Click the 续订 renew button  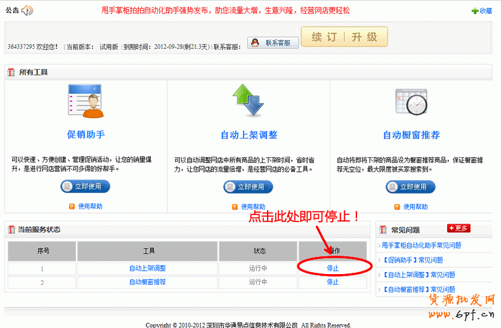(x=324, y=37)
